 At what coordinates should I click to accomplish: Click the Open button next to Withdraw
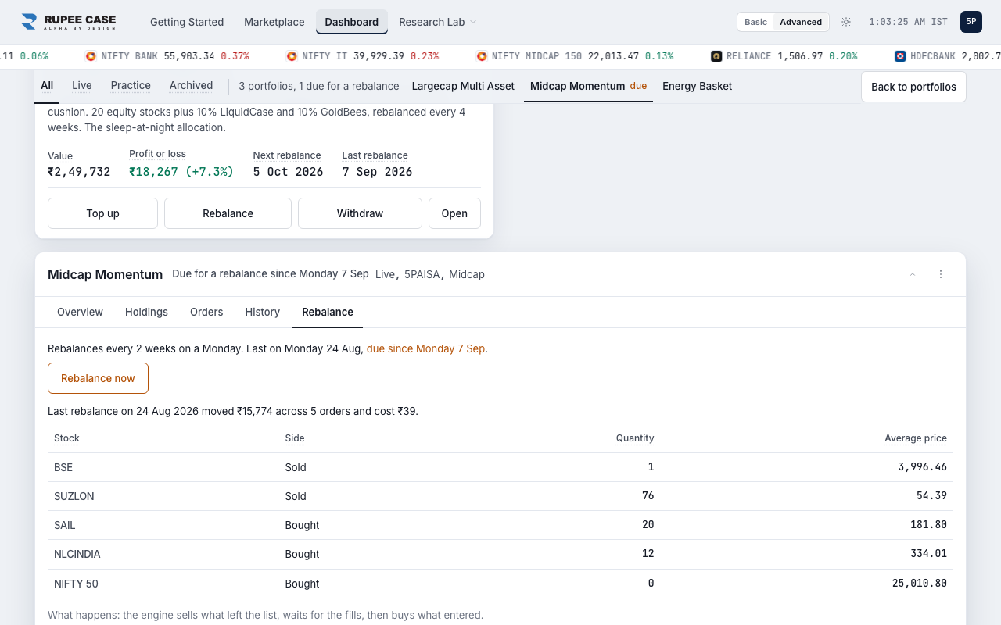[x=454, y=213]
